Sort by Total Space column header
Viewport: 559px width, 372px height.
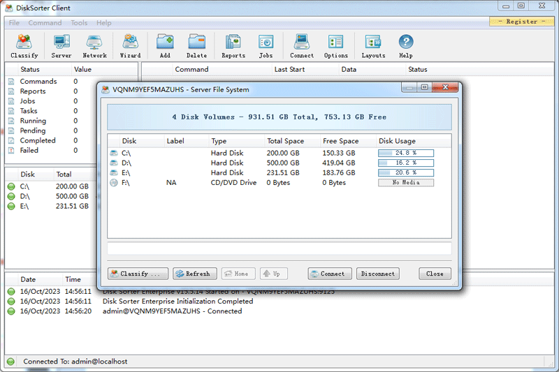292,141
